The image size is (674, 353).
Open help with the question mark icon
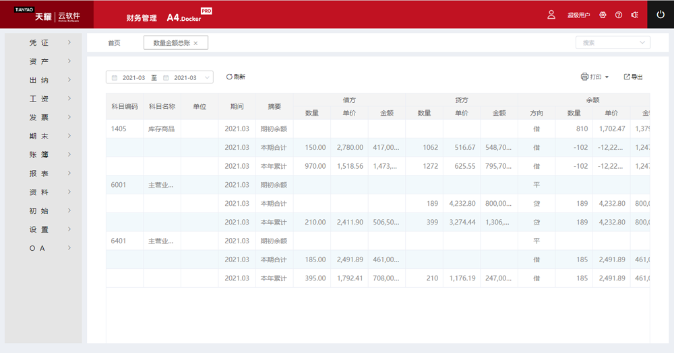point(619,15)
